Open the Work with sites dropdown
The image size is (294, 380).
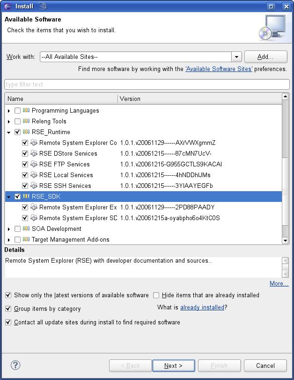point(236,57)
